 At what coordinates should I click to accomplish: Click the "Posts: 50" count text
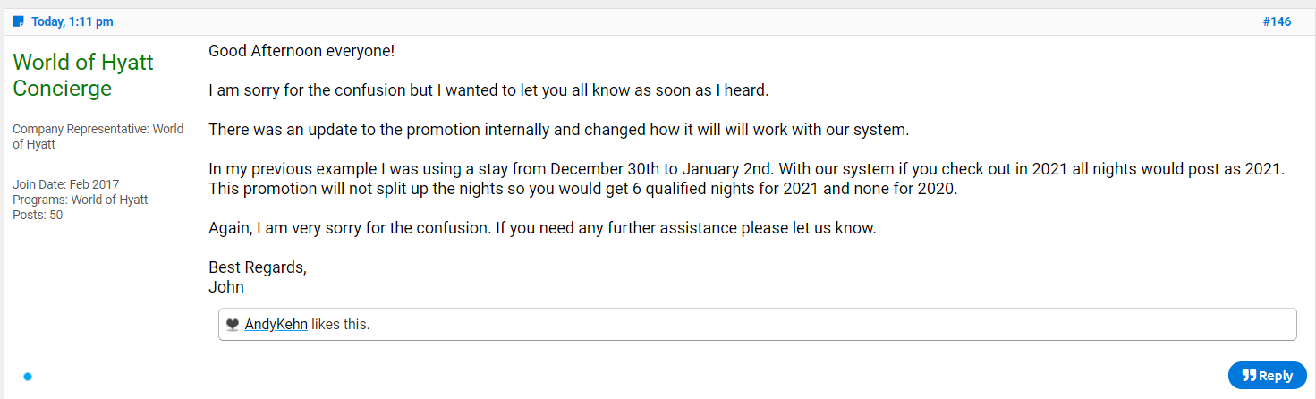pyautogui.click(x=38, y=215)
